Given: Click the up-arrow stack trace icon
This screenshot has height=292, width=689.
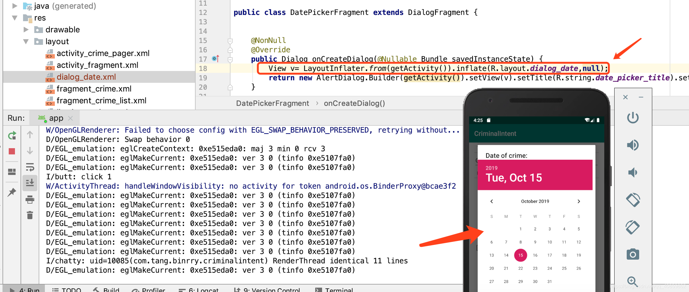Looking at the screenshot, I should (30, 134).
